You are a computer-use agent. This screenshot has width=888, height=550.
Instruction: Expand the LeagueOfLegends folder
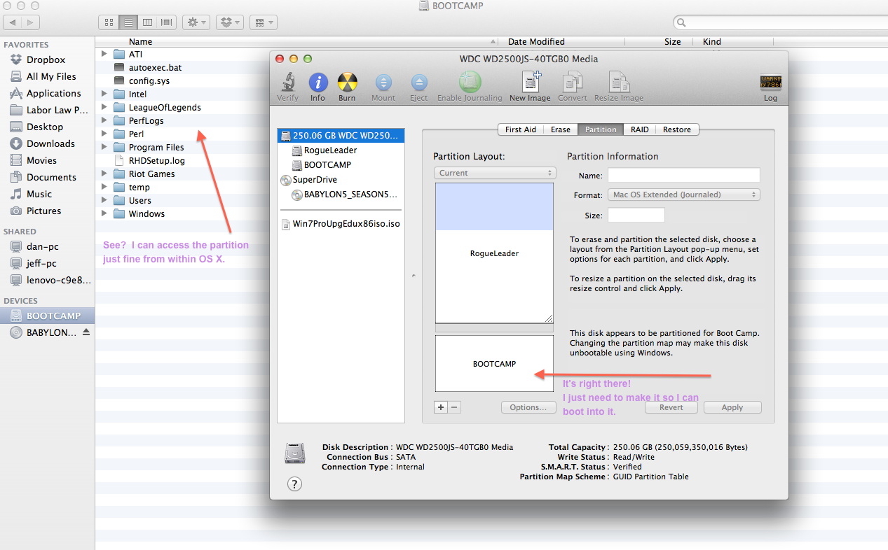(x=104, y=107)
